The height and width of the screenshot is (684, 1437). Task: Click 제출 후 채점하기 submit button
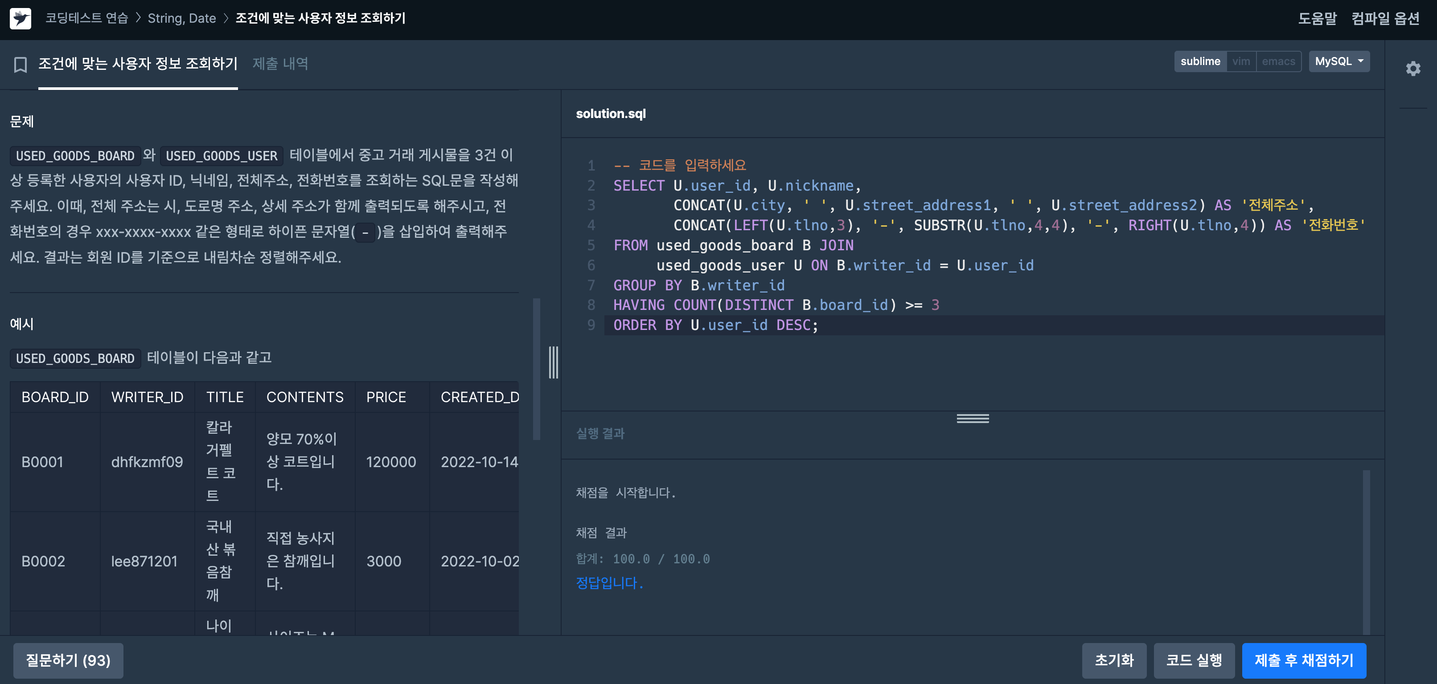[1304, 660]
